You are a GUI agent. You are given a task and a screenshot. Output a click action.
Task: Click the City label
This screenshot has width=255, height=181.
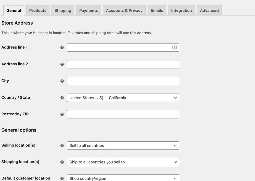[5, 81]
